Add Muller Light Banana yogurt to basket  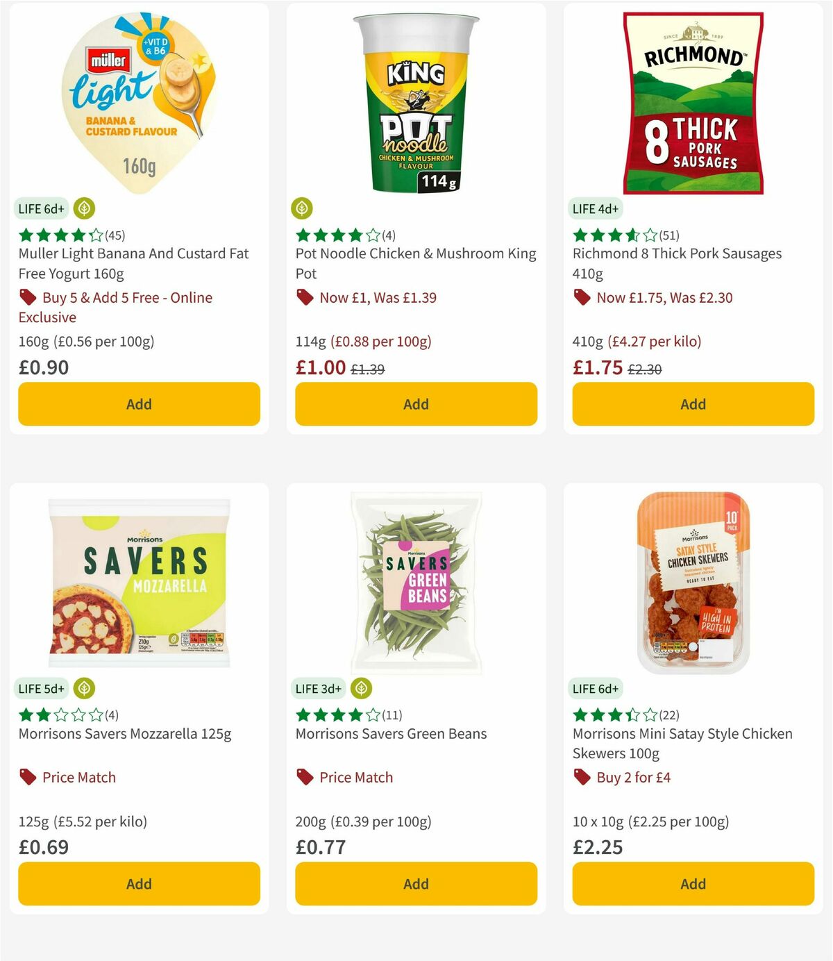[x=138, y=403]
